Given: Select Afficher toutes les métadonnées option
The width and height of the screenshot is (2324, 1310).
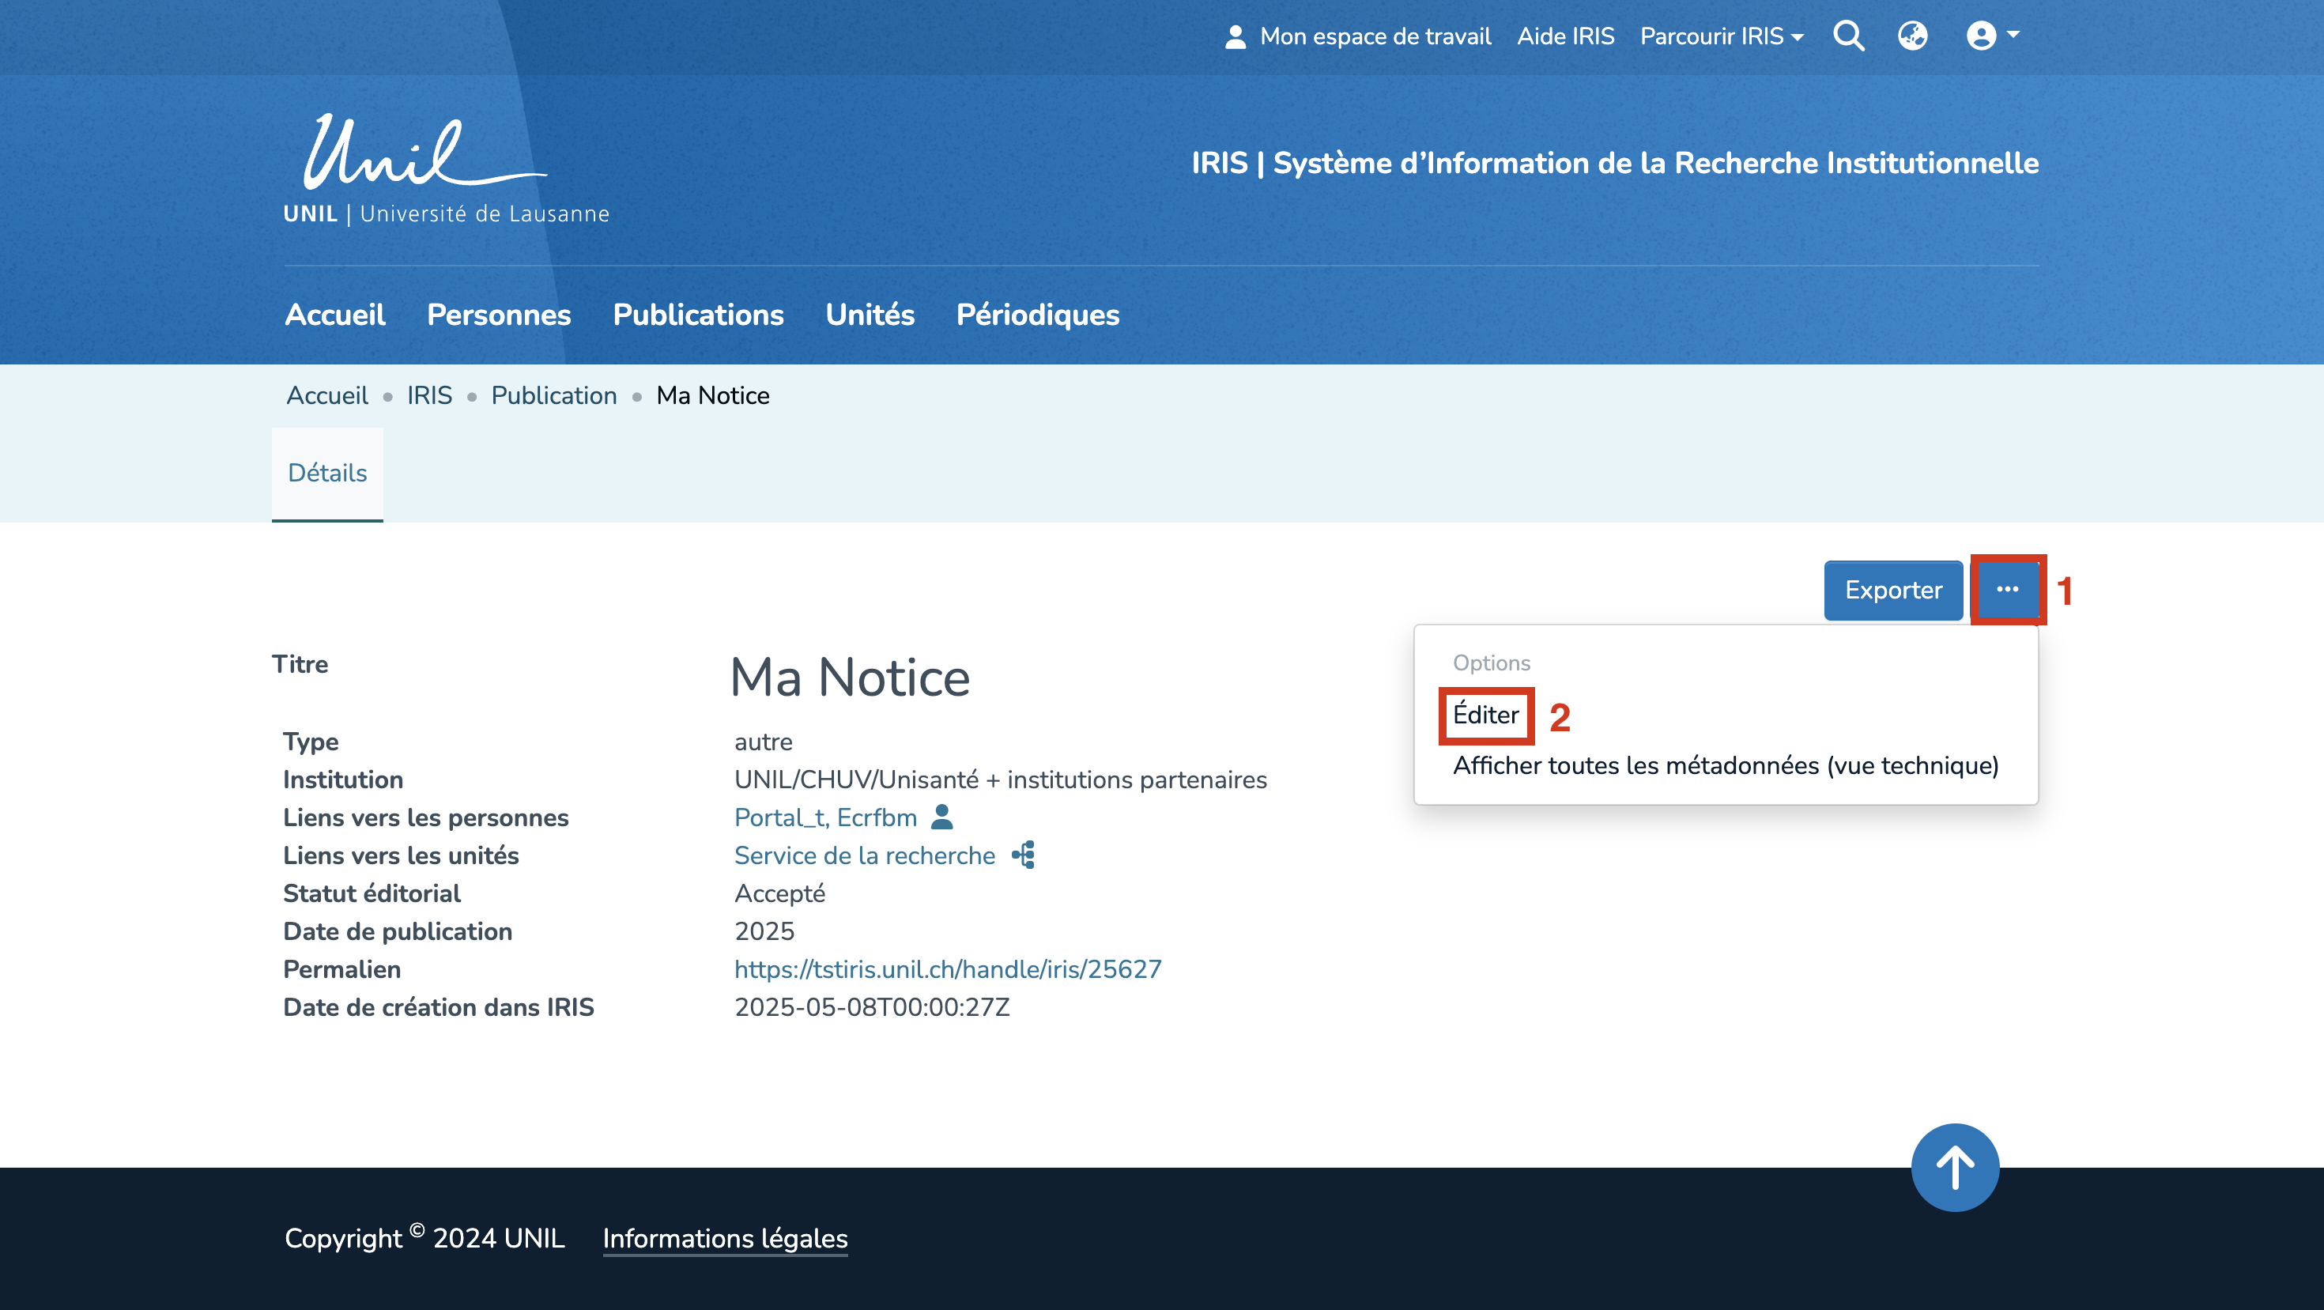Looking at the screenshot, I should click(1725, 765).
